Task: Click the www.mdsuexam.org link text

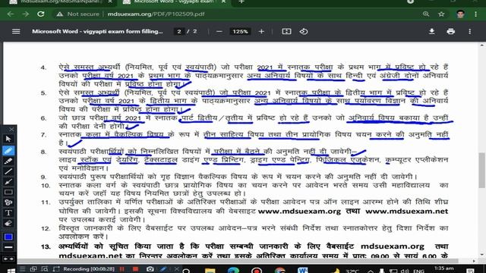Action: click(299, 212)
